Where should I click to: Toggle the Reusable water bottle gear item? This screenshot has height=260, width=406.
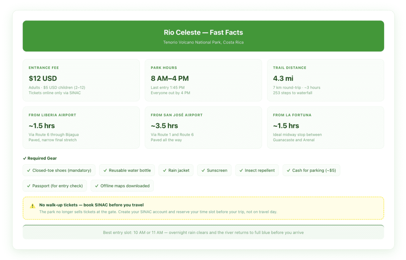click(127, 170)
